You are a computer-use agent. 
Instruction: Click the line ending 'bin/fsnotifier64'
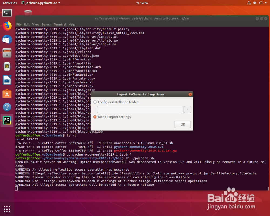(56, 71)
